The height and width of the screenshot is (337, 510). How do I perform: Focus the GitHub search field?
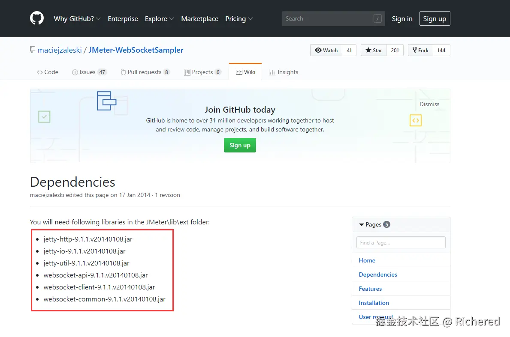(x=333, y=18)
